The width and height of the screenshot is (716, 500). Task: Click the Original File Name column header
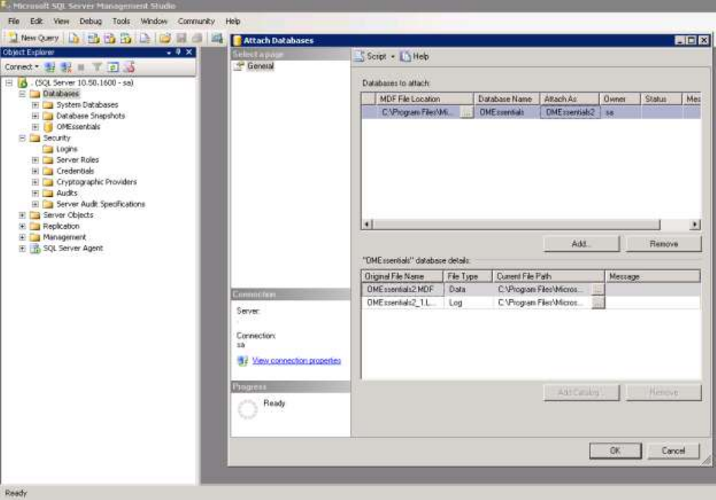pyautogui.click(x=402, y=276)
